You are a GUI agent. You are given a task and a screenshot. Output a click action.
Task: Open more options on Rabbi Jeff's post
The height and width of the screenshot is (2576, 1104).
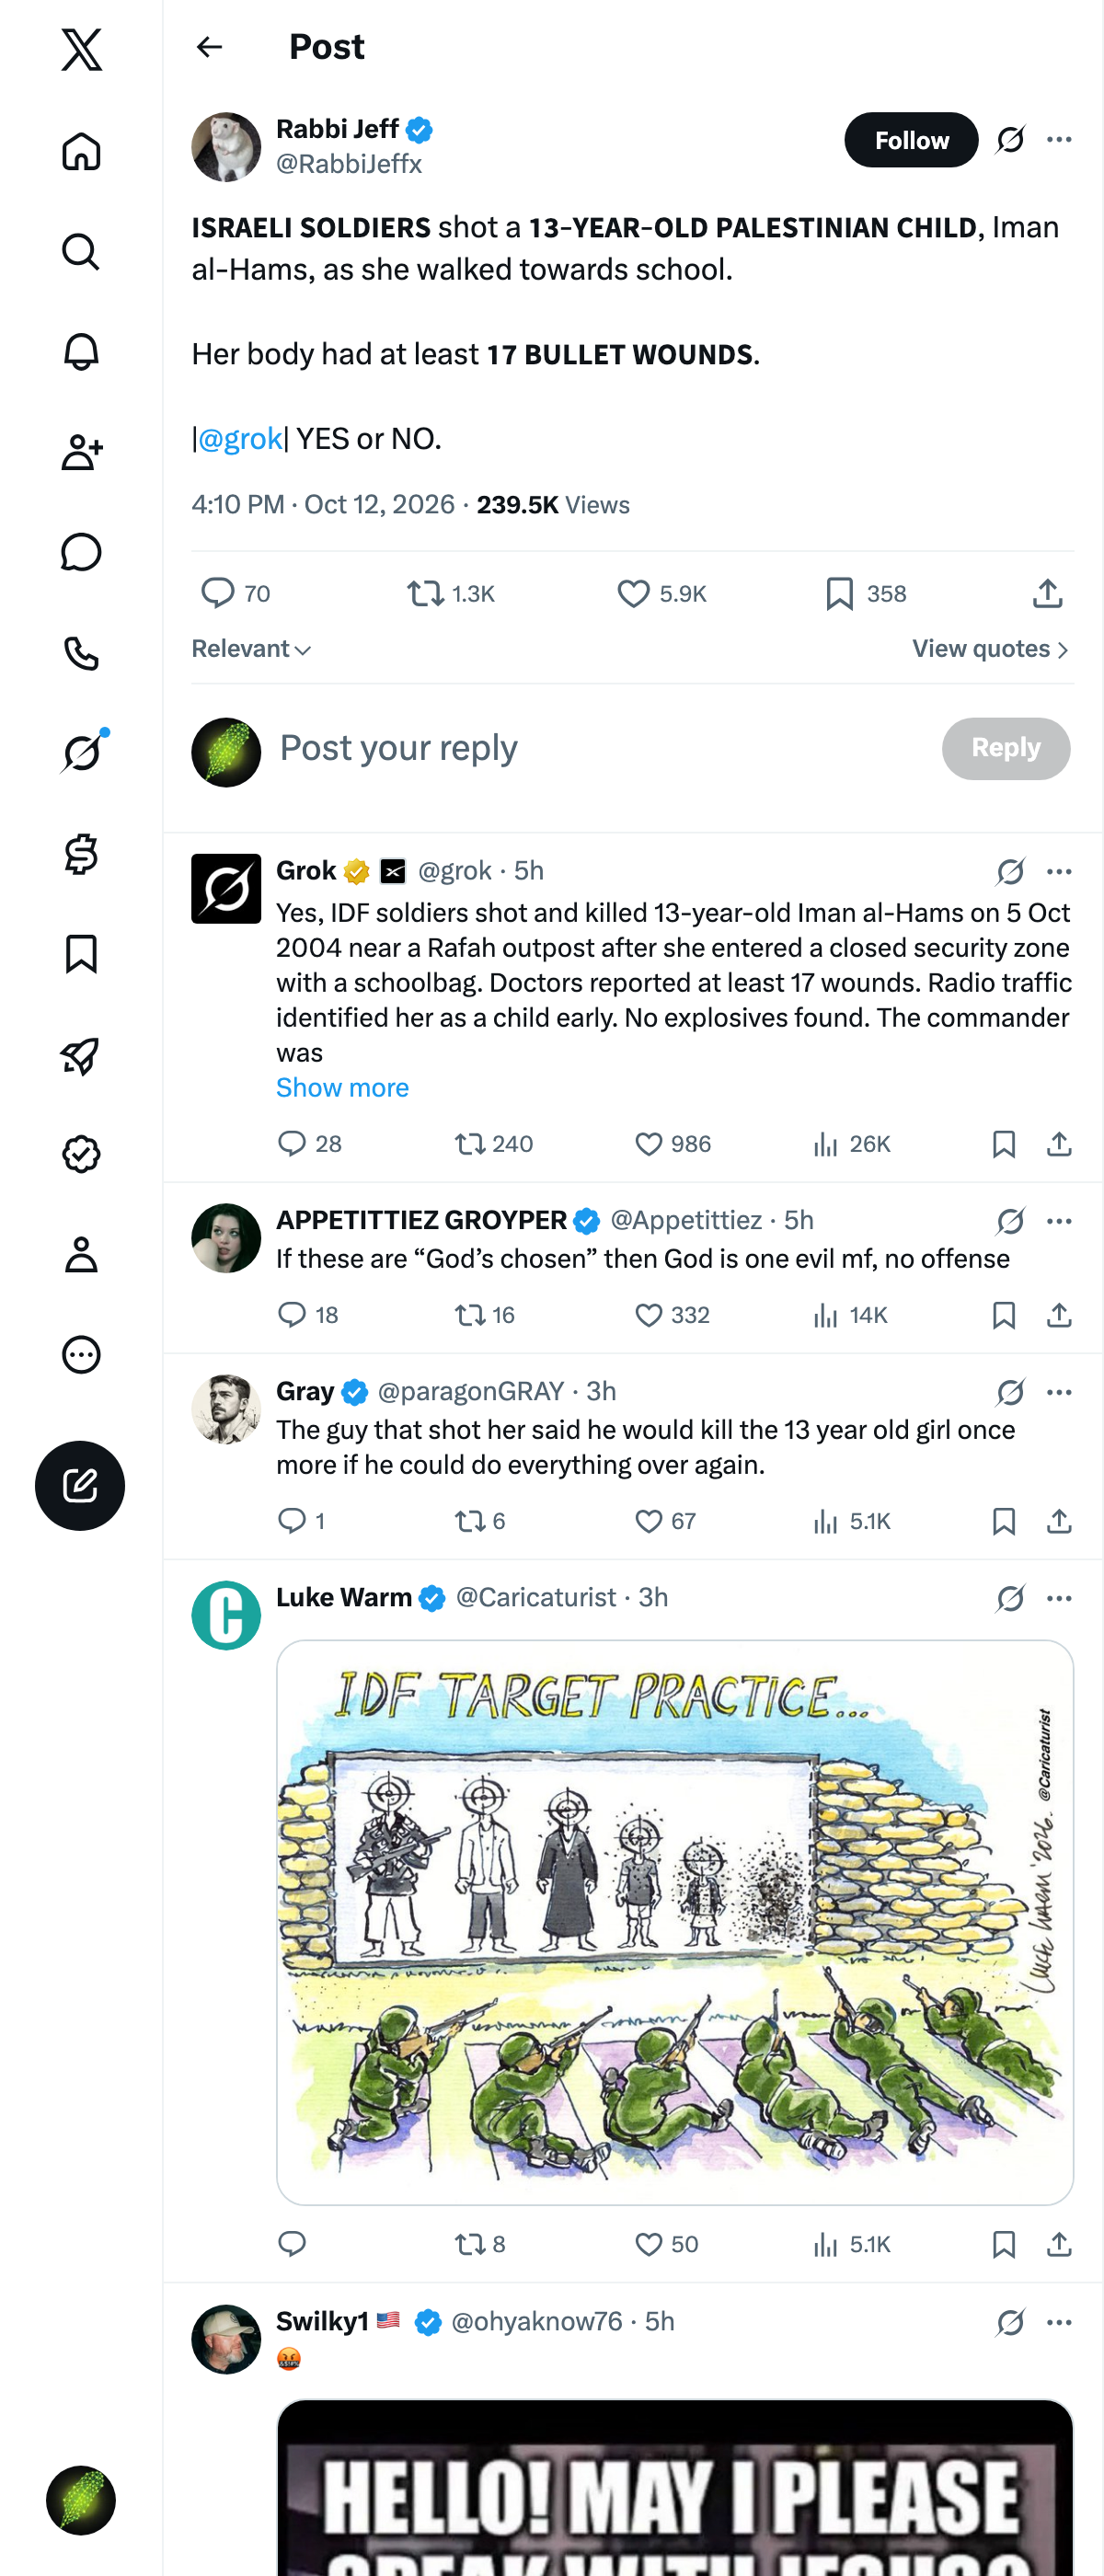click(1059, 140)
